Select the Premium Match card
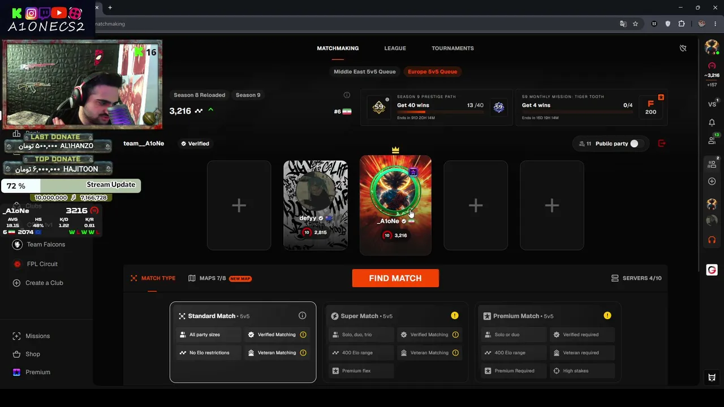724x407 pixels. pyautogui.click(x=548, y=342)
